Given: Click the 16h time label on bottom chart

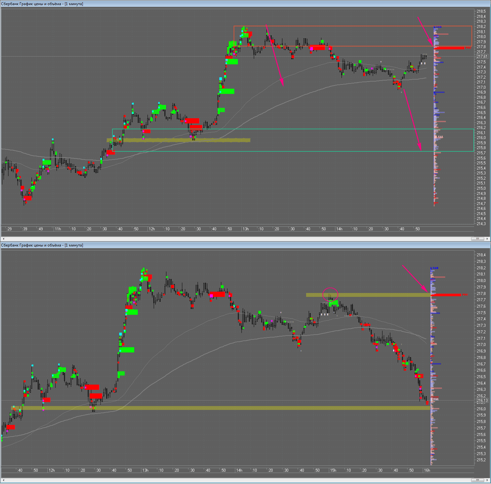Looking at the screenshot, I should tap(427, 470).
